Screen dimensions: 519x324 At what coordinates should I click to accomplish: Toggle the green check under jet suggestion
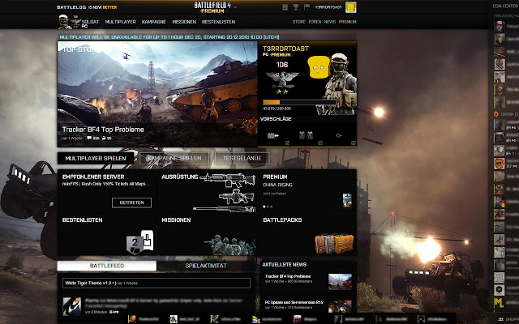pos(354,143)
